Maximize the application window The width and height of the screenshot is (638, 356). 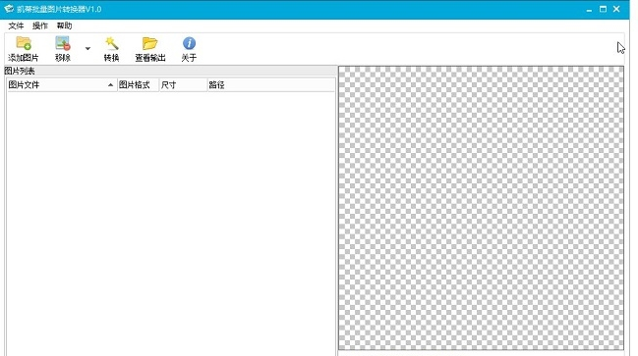click(603, 9)
